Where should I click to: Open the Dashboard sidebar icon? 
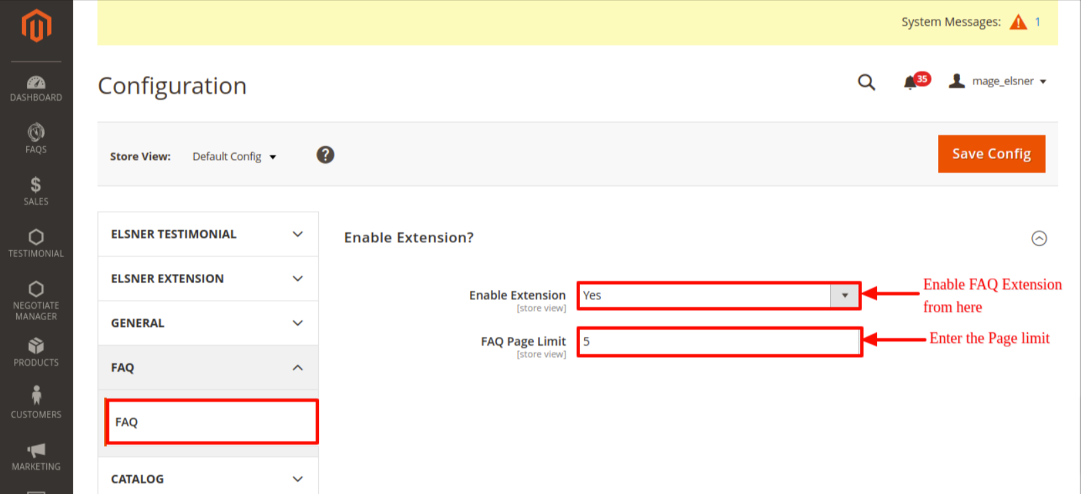[x=36, y=89]
